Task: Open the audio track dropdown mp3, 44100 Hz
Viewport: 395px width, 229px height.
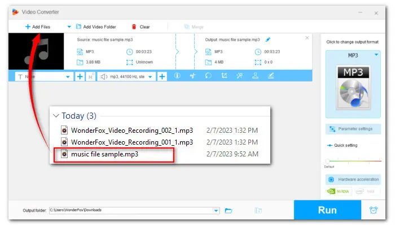Action: (126, 77)
